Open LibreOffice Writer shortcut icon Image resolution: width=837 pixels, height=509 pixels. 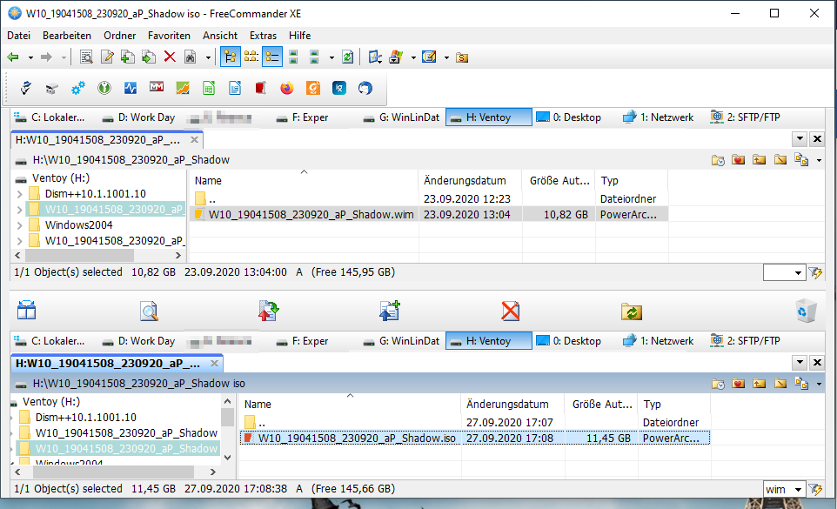tap(235, 88)
